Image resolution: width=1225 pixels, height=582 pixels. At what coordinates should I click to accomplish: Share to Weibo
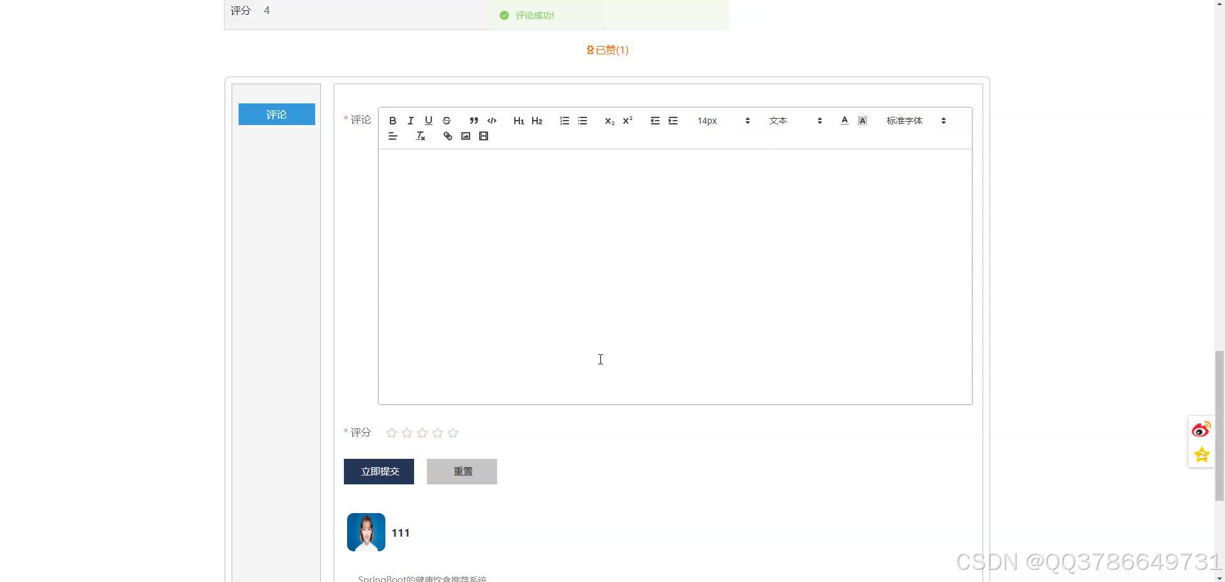point(1201,429)
